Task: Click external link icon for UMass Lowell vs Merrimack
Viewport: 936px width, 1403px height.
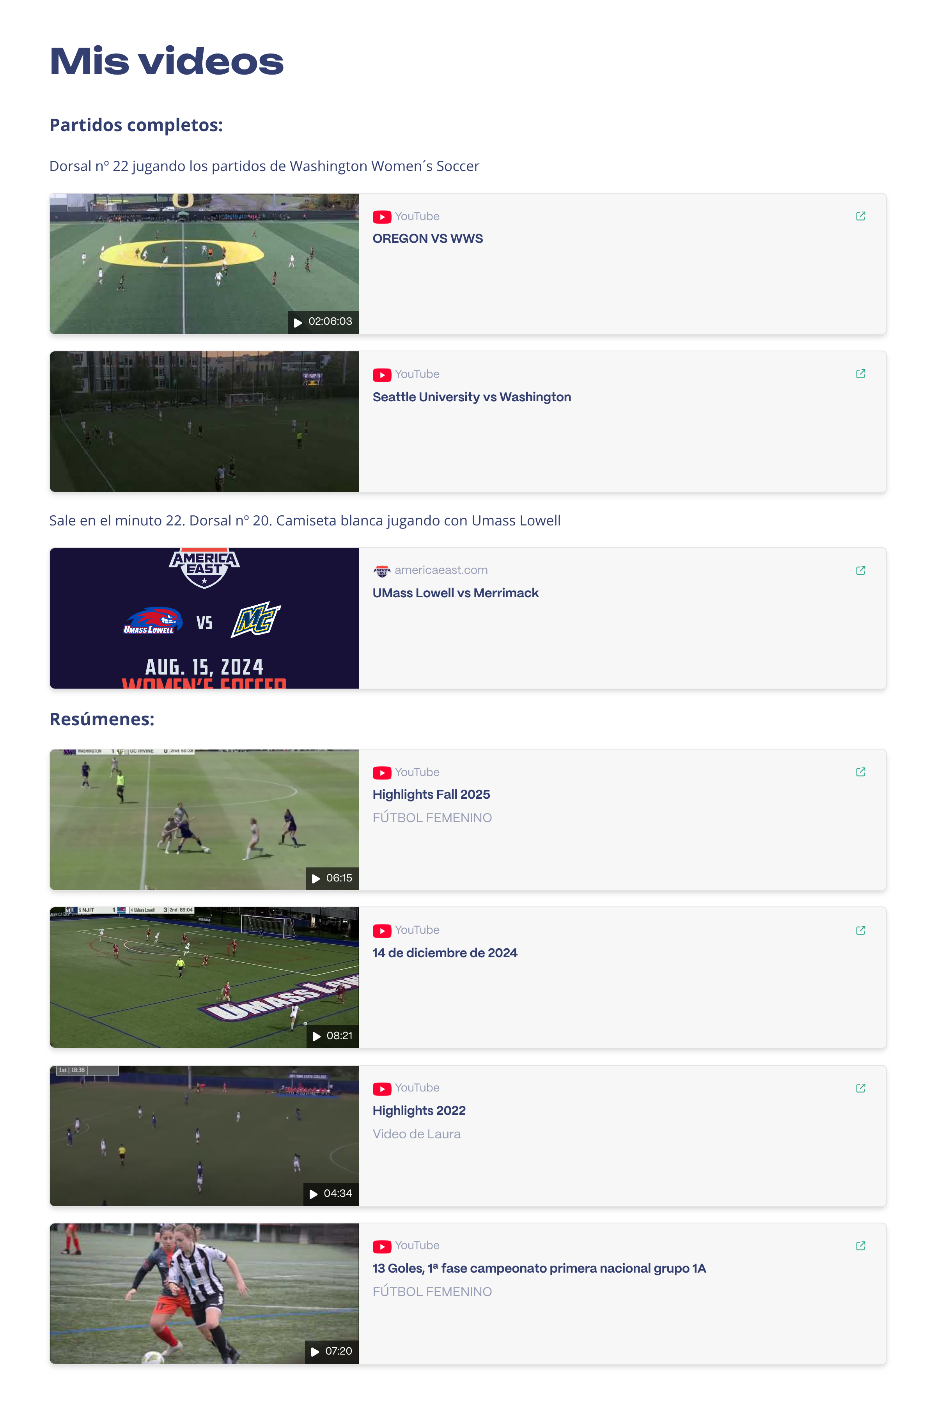Action: click(x=860, y=570)
